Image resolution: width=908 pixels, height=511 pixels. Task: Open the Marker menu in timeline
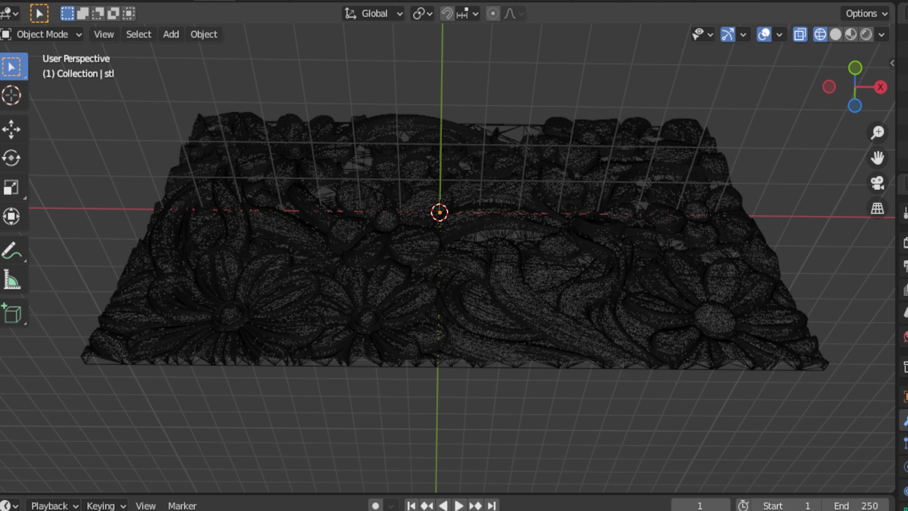(x=182, y=505)
